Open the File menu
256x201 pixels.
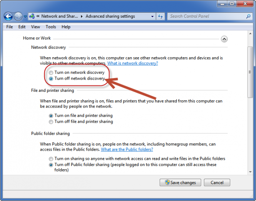10,27
